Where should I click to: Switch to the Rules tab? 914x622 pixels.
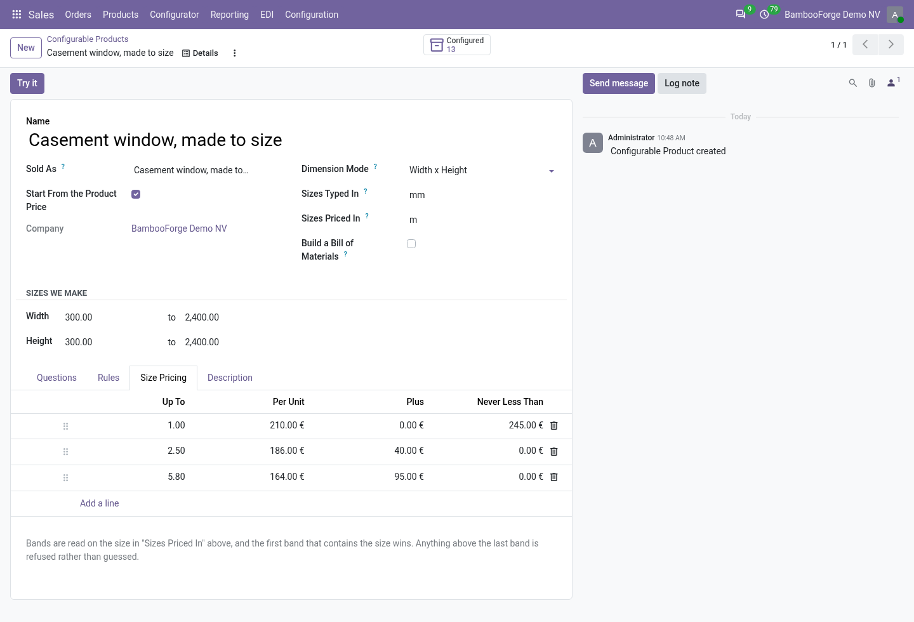pos(109,378)
